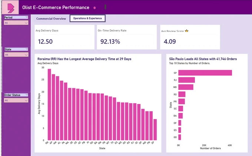Click the '40K' axis label in orders chart

(x=230, y=145)
